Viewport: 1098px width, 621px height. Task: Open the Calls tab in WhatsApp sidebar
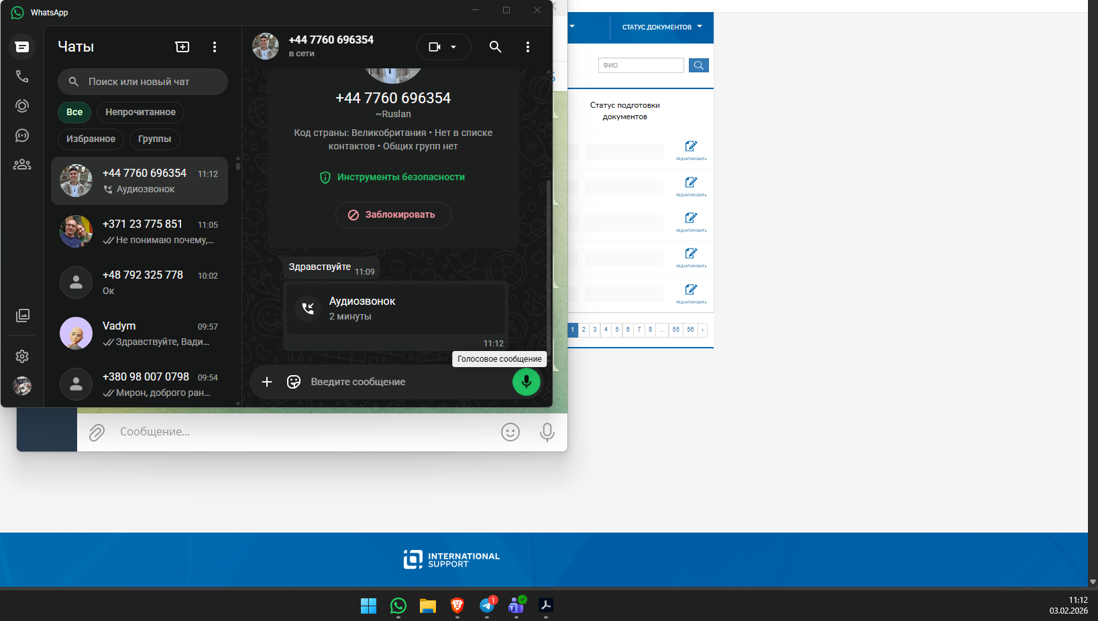(22, 76)
